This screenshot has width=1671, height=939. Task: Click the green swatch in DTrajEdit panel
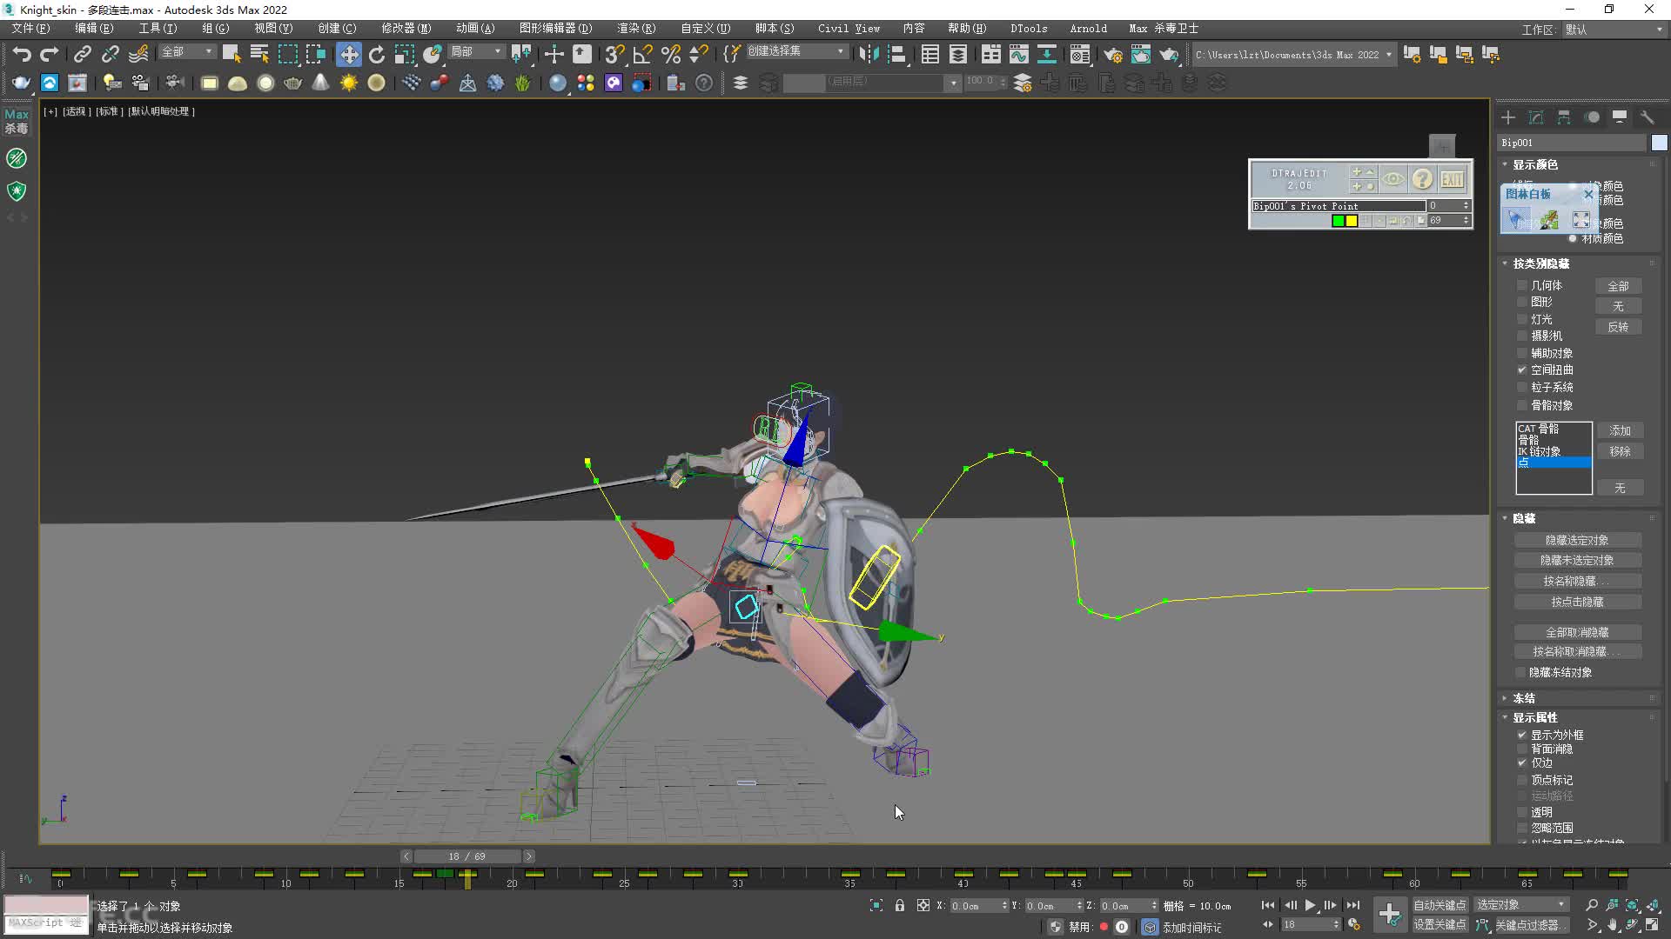click(1338, 221)
